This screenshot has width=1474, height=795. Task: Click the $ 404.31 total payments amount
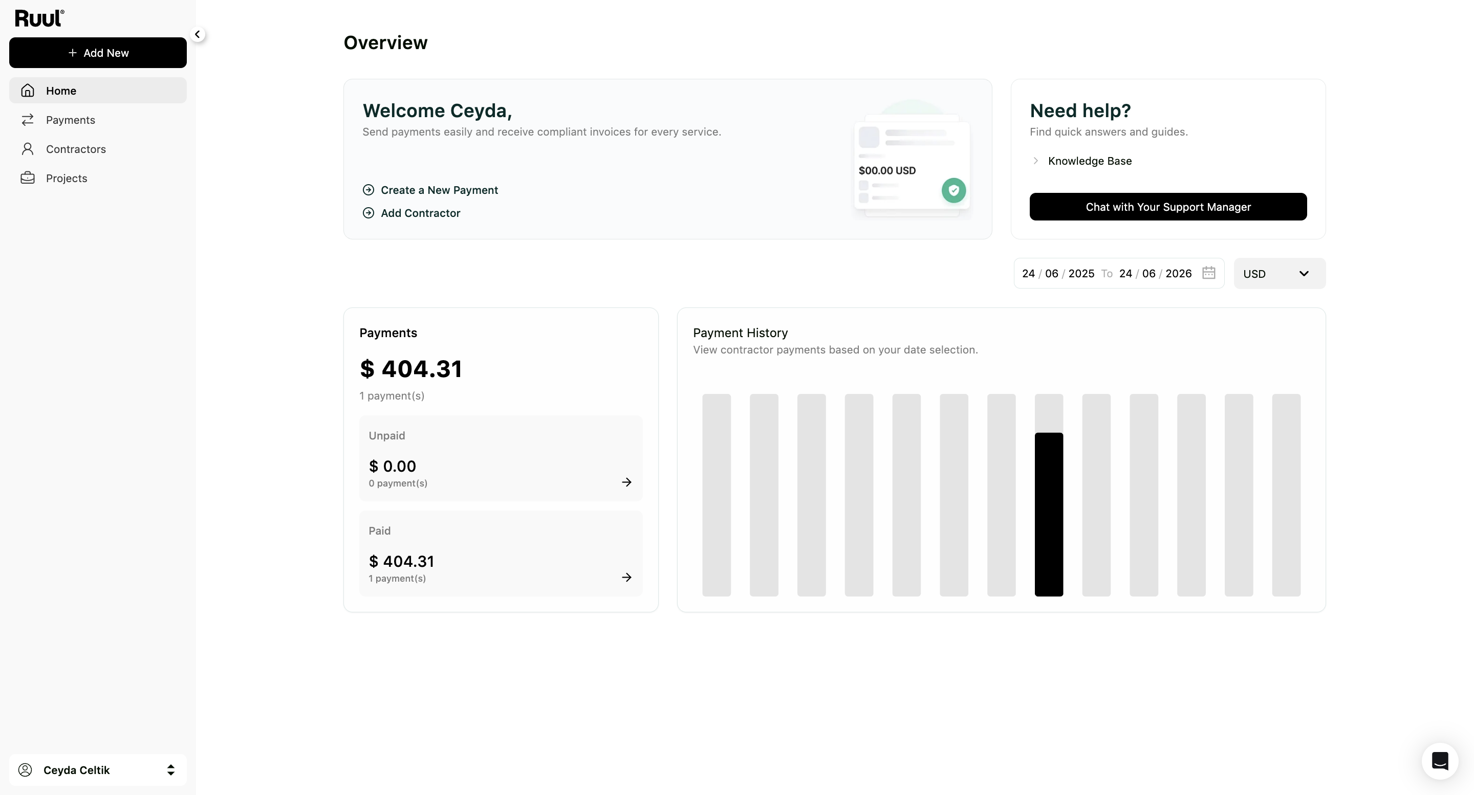[x=410, y=369]
